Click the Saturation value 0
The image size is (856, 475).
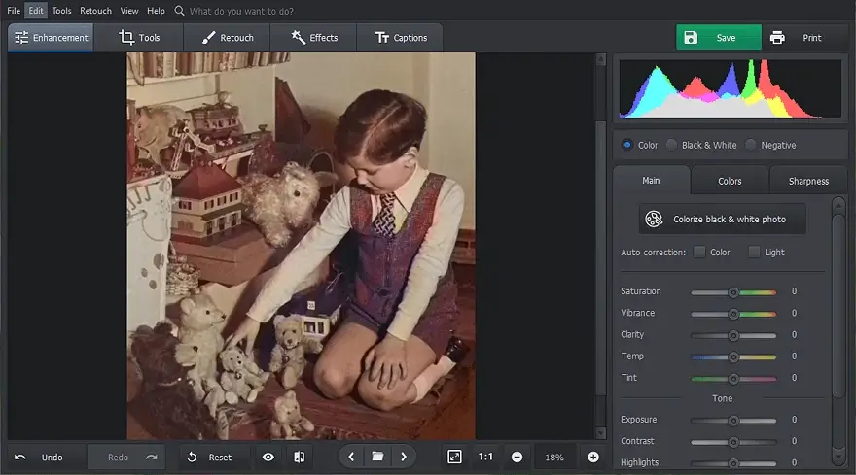[795, 291]
